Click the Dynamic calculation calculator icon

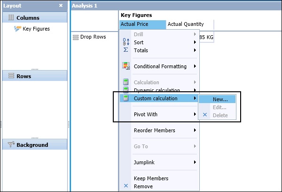point(125,90)
